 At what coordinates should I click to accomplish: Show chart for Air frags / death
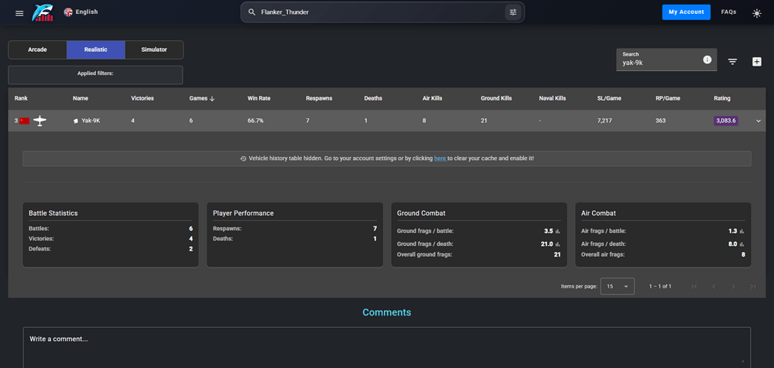click(x=741, y=243)
